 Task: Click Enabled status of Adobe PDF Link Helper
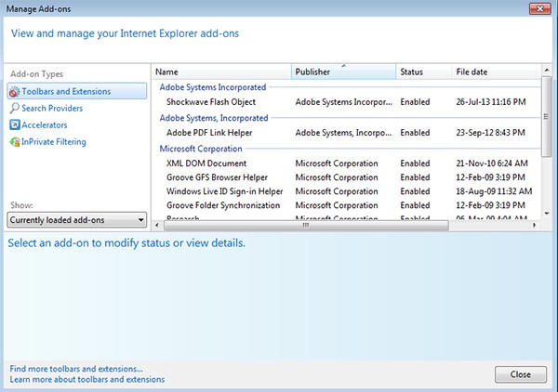(x=415, y=133)
